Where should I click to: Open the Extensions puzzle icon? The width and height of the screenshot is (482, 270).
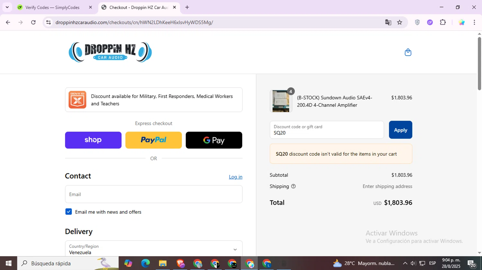click(x=443, y=22)
